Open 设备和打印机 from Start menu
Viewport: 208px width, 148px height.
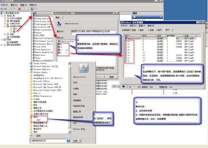79,106
